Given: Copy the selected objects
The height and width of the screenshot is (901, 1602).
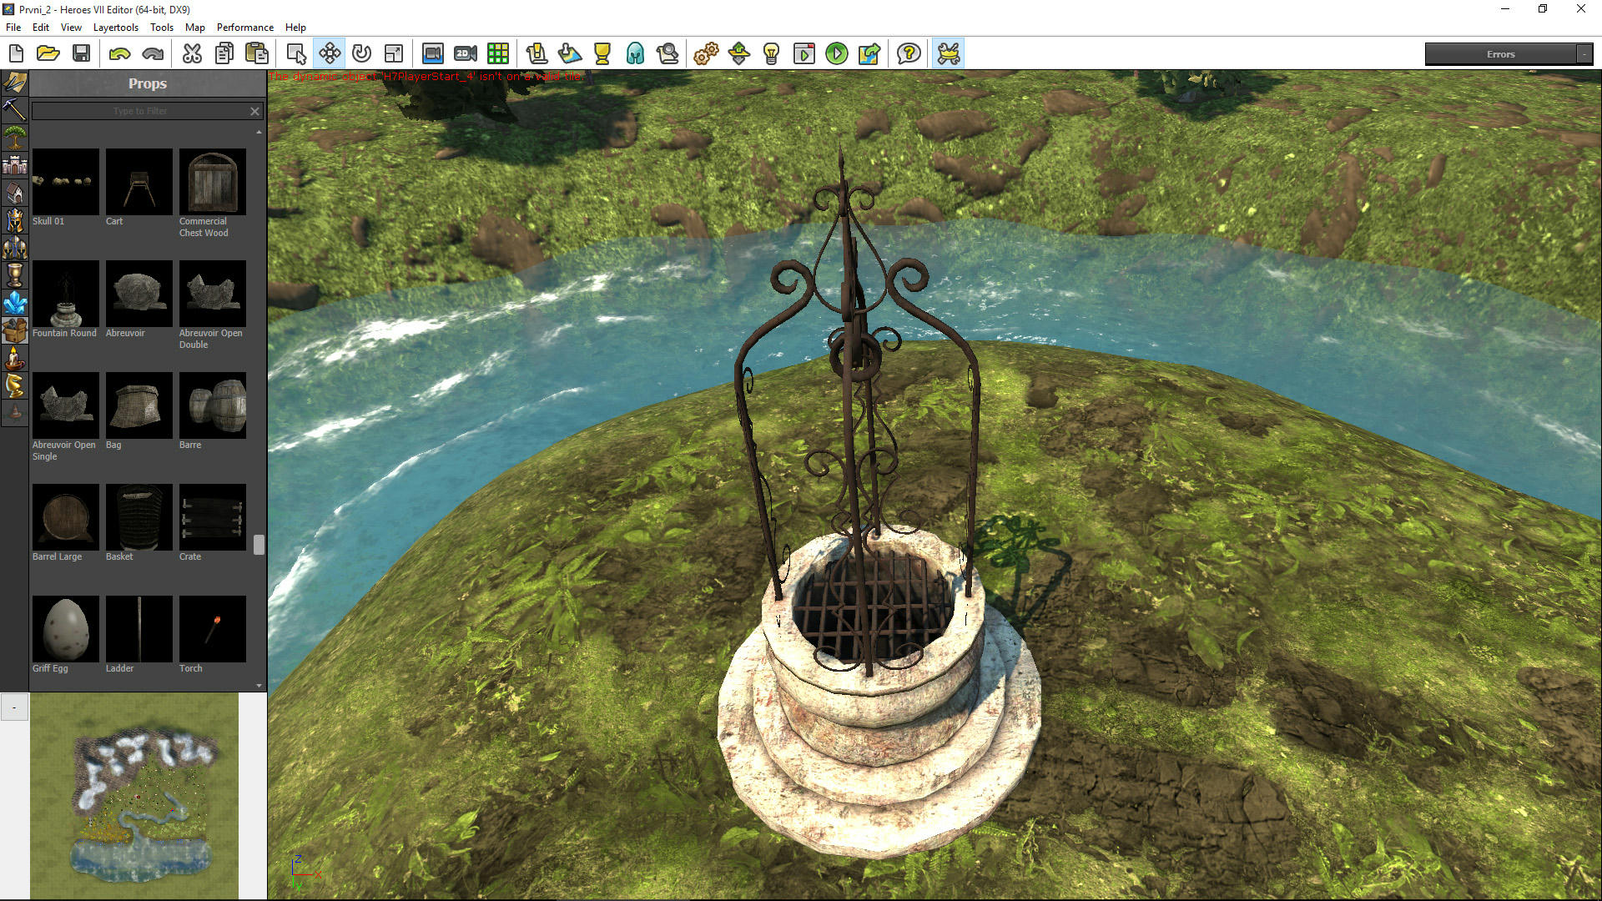Looking at the screenshot, I should coord(224,54).
